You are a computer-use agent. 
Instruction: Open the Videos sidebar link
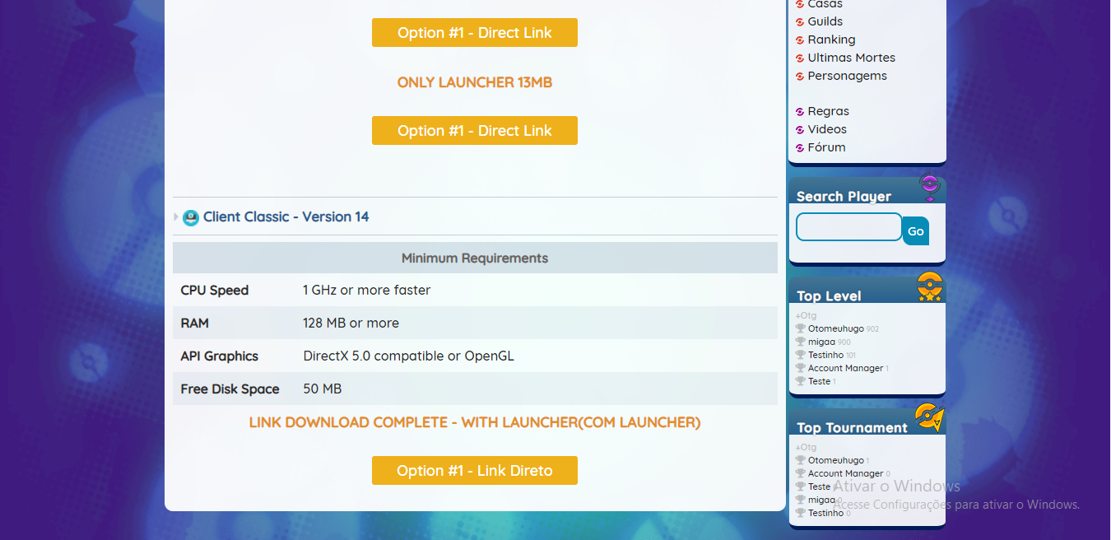coord(827,129)
